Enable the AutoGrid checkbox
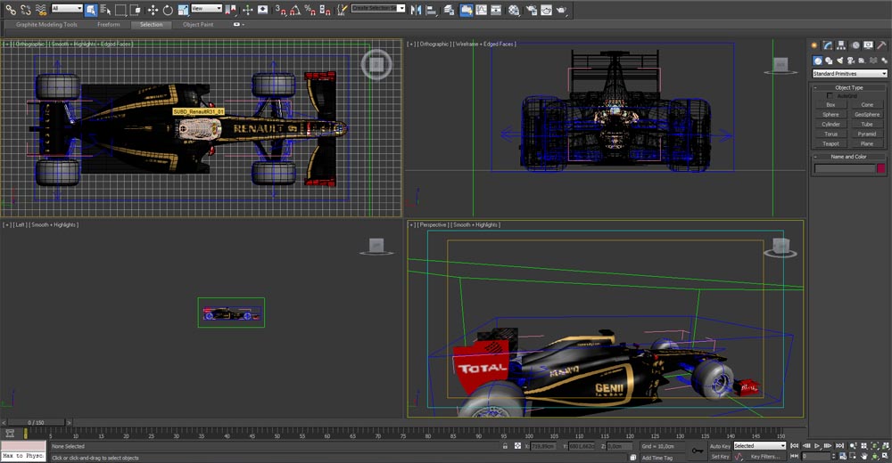 pos(830,96)
